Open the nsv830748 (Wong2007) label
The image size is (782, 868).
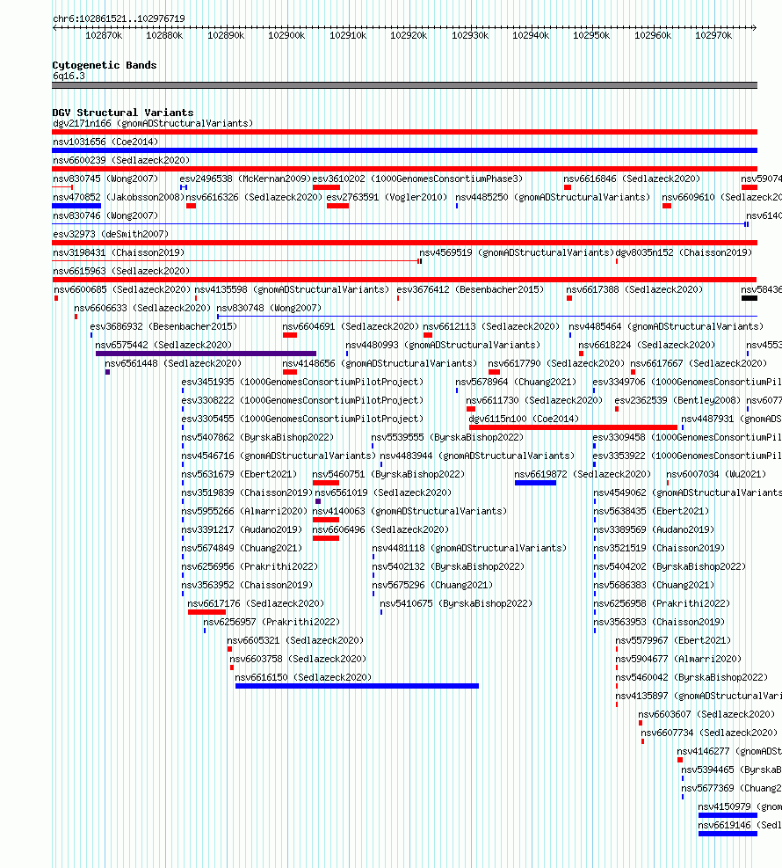pyautogui.click(x=269, y=308)
